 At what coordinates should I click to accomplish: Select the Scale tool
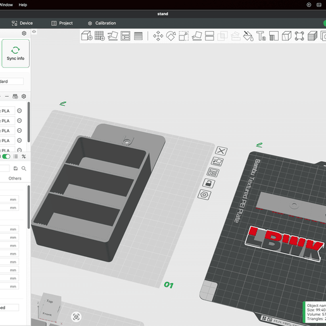(x=184, y=36)
